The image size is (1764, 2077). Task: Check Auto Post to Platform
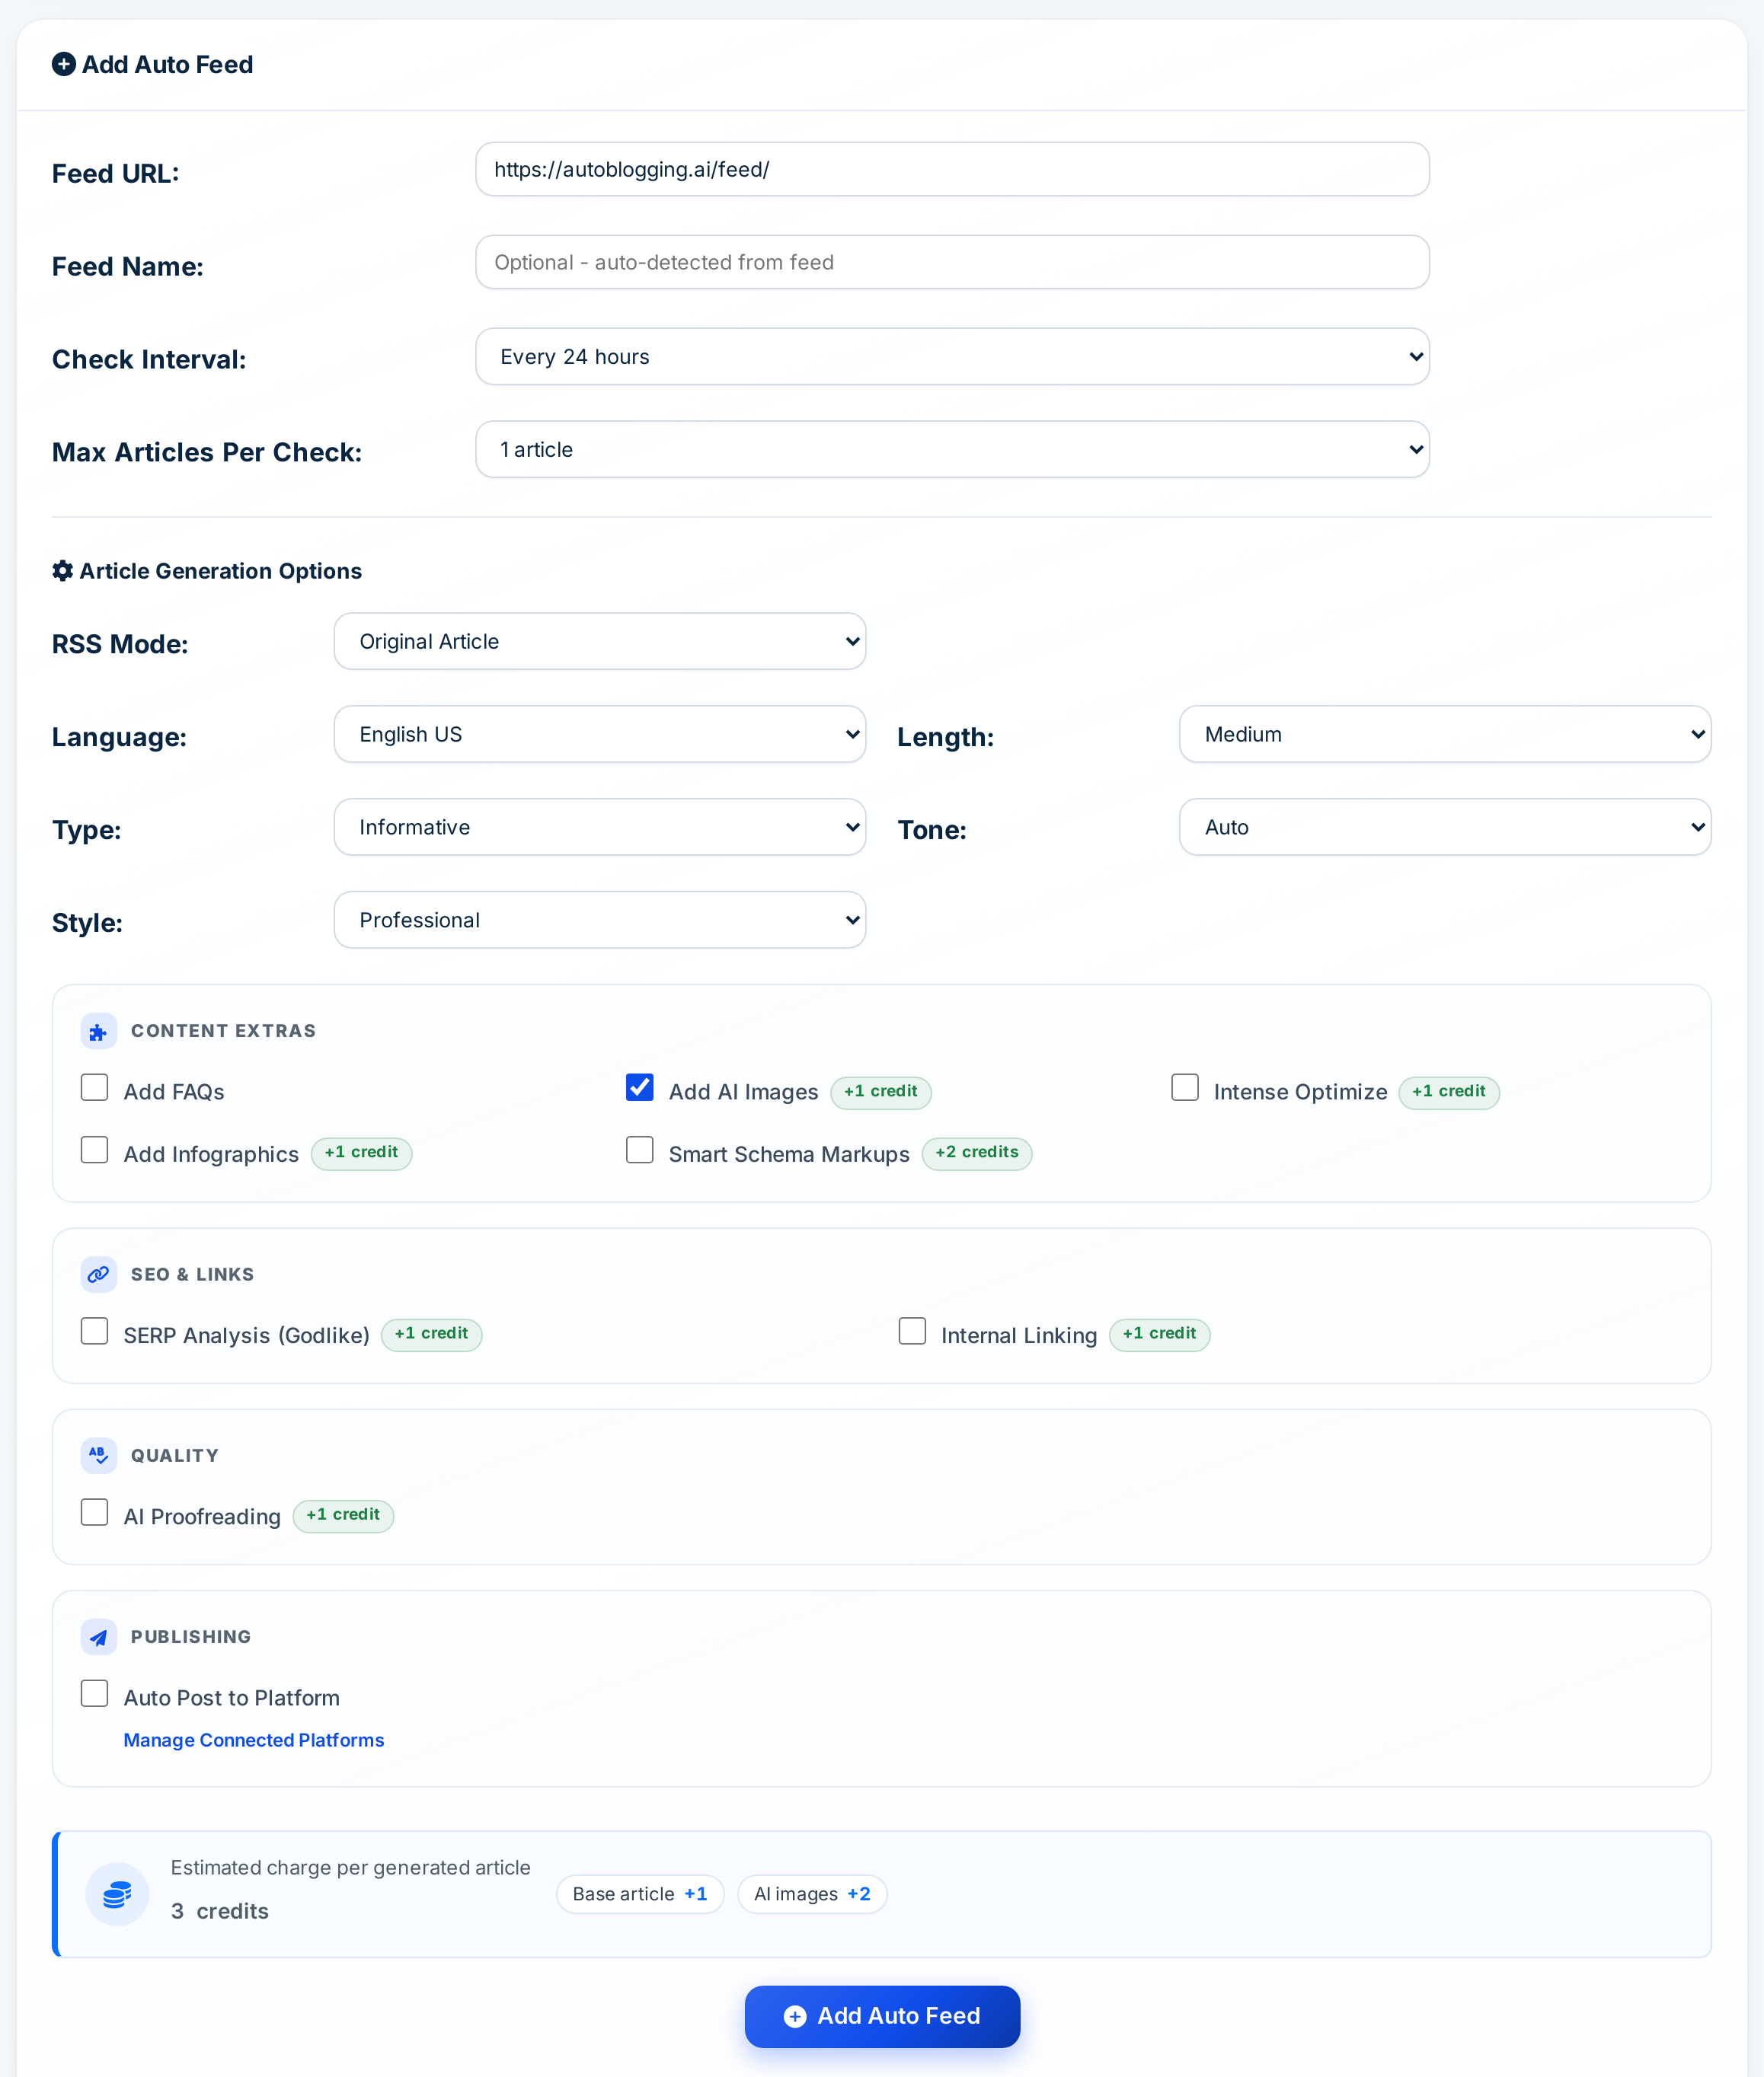(94, 1693)
